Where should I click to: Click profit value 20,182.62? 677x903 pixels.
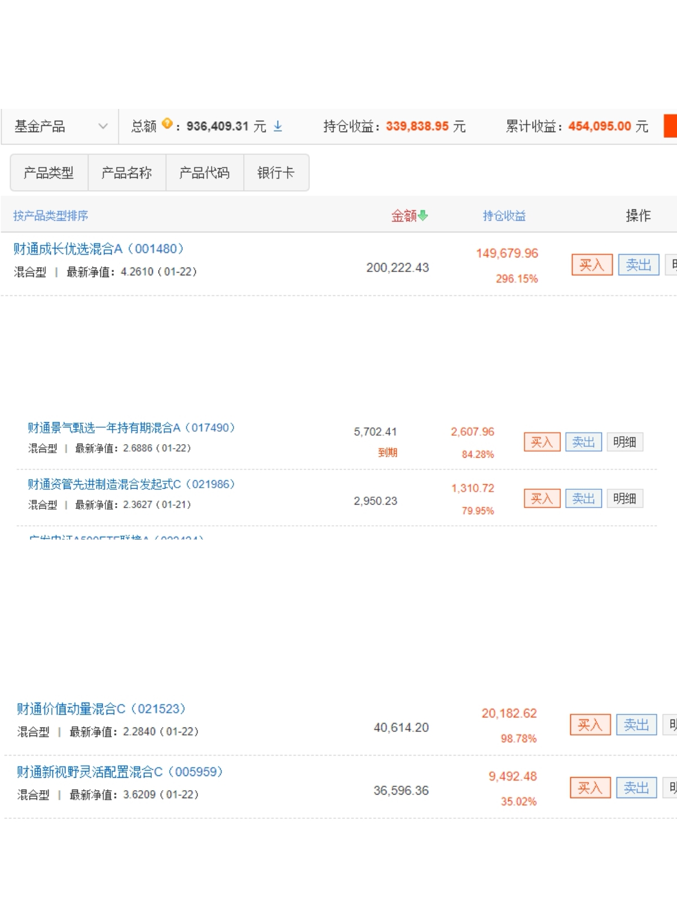pos(509,713)
